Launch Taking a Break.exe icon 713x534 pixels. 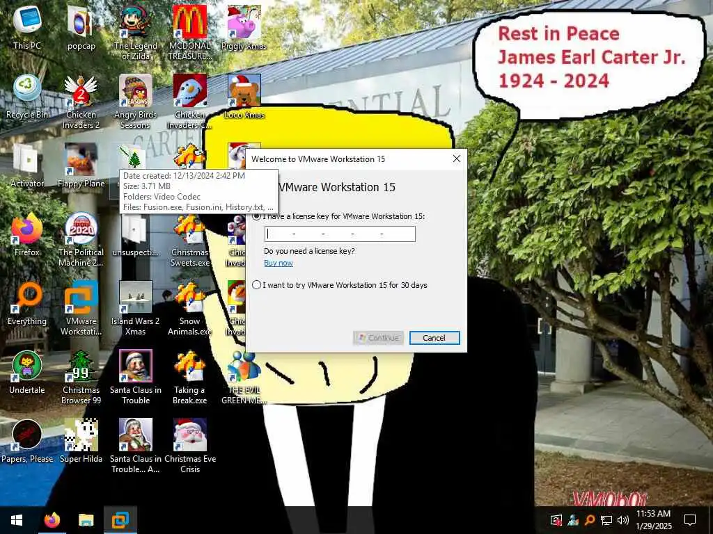pyautogui.click(x=189, y=376)
